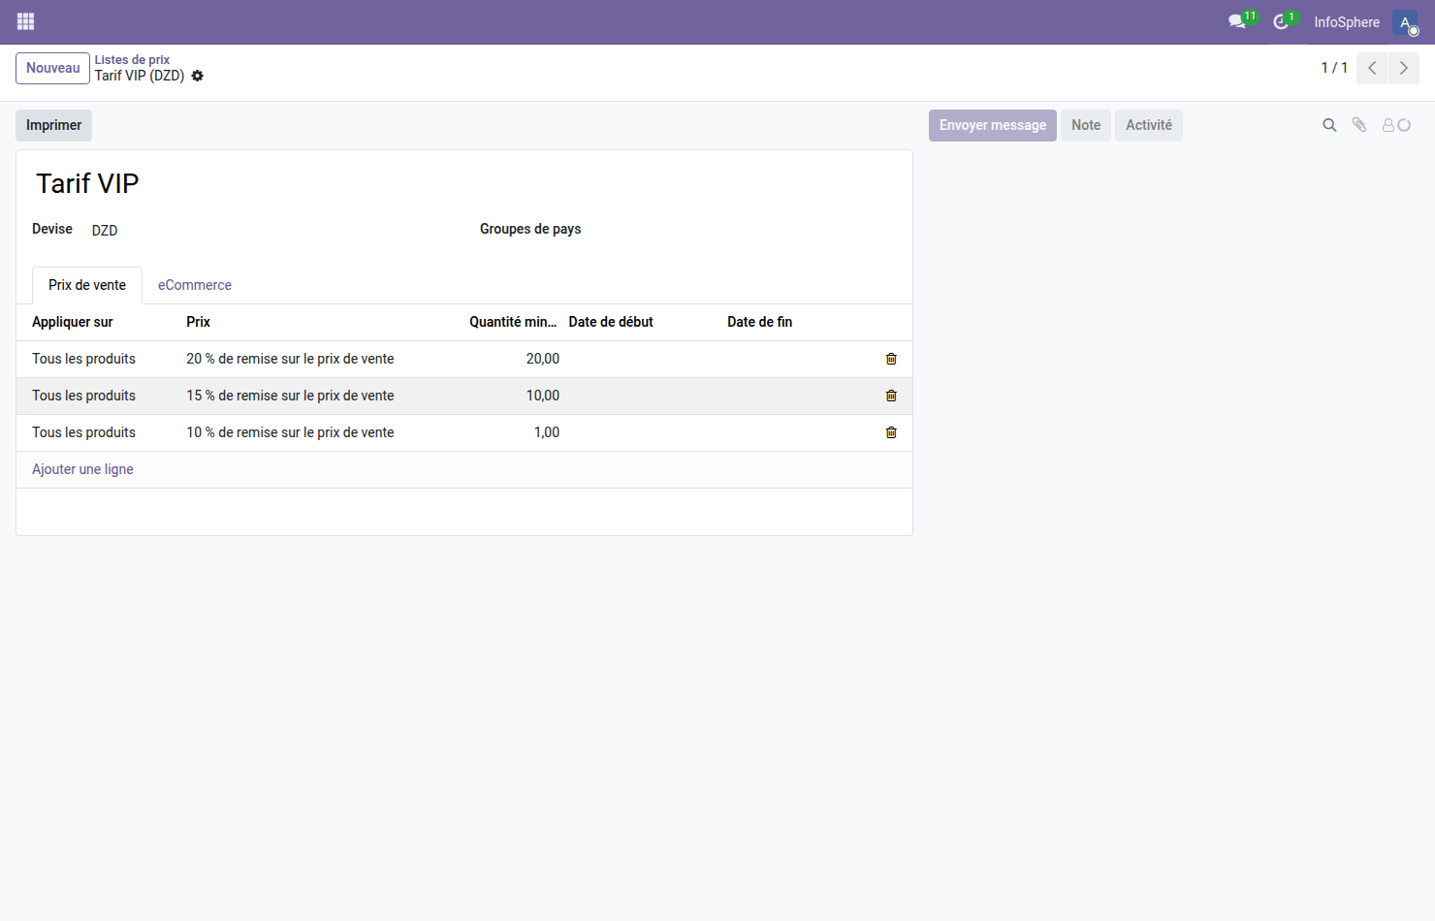Open the messaging conversations panel

(1237, 21)
